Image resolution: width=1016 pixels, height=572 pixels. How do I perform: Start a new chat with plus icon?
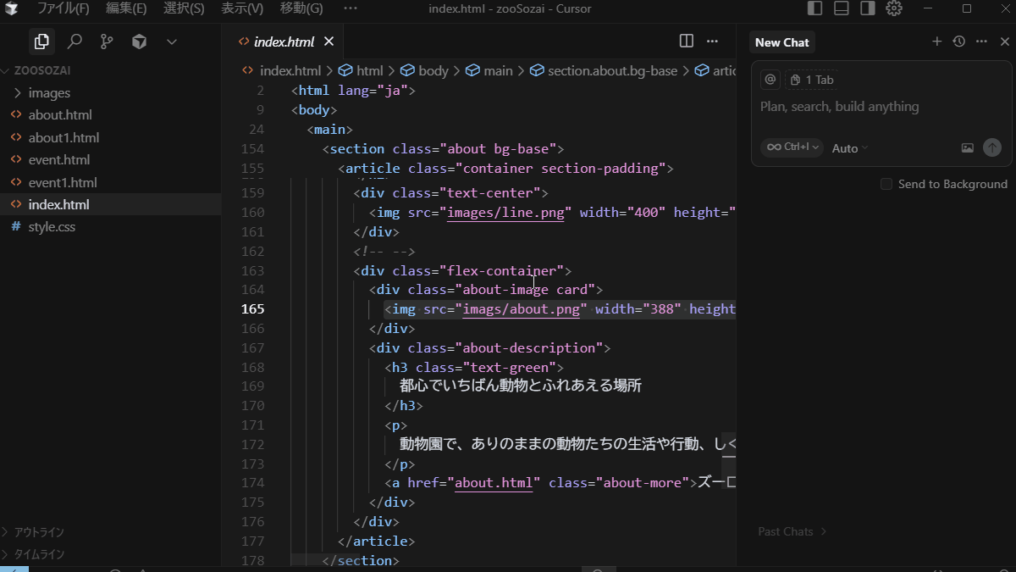point(936,42)
